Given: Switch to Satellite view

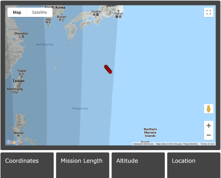Looking at the screenshot, I should (39, 12).
